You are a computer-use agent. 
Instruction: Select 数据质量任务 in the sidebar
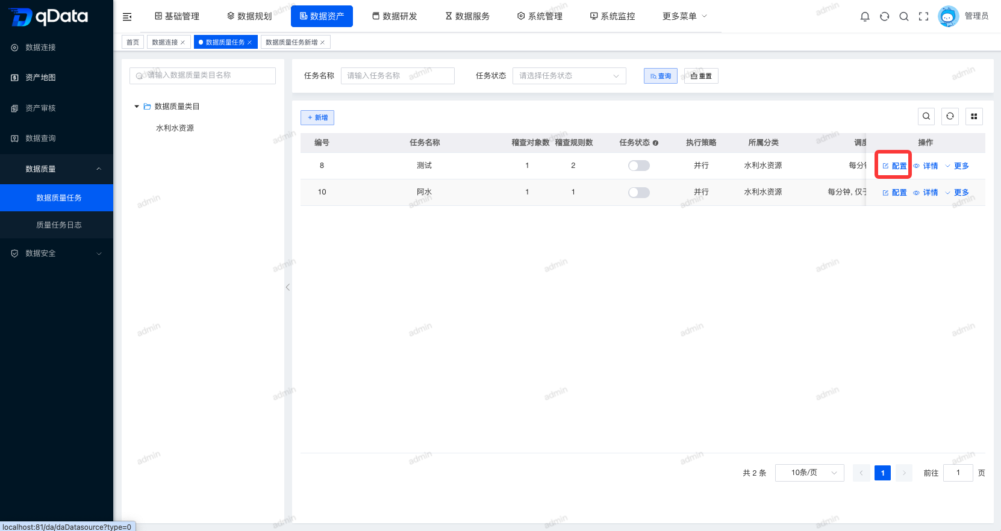click(57, 197)
